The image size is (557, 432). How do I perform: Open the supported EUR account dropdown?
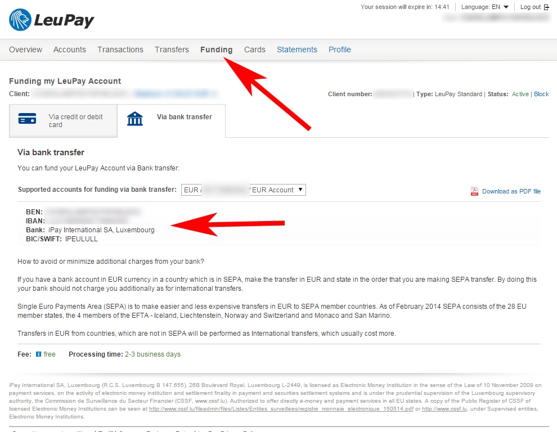(x=243, y=190)
